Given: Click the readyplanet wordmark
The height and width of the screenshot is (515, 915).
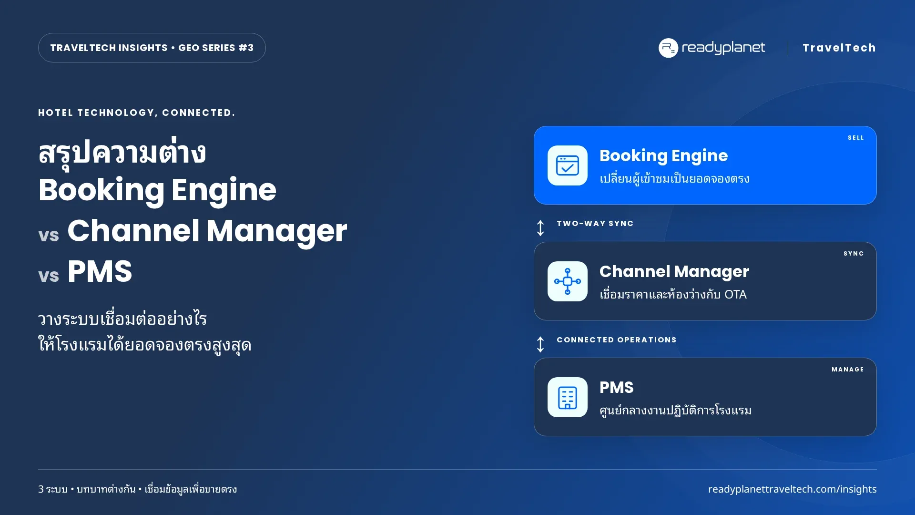Looking at the screenshot, I should [723, 48].
